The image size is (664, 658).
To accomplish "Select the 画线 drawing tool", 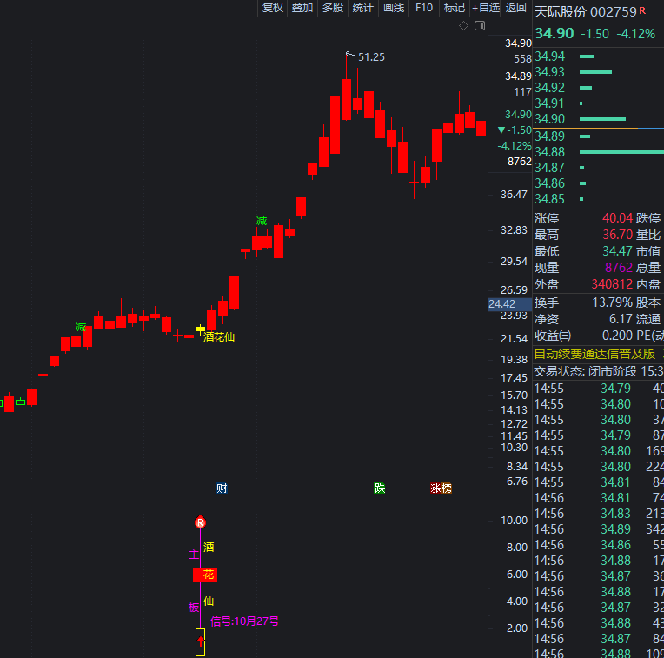I will 394,8.
